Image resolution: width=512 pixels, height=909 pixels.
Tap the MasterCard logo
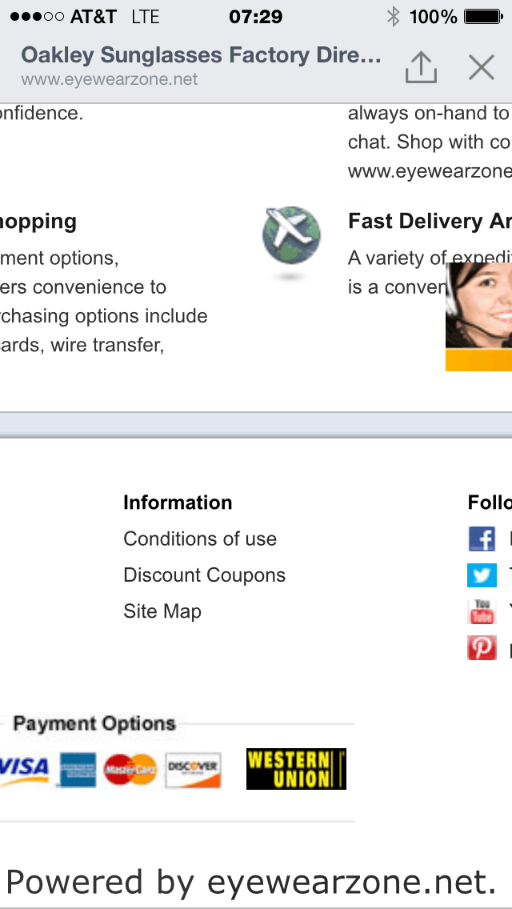[130, 770]
